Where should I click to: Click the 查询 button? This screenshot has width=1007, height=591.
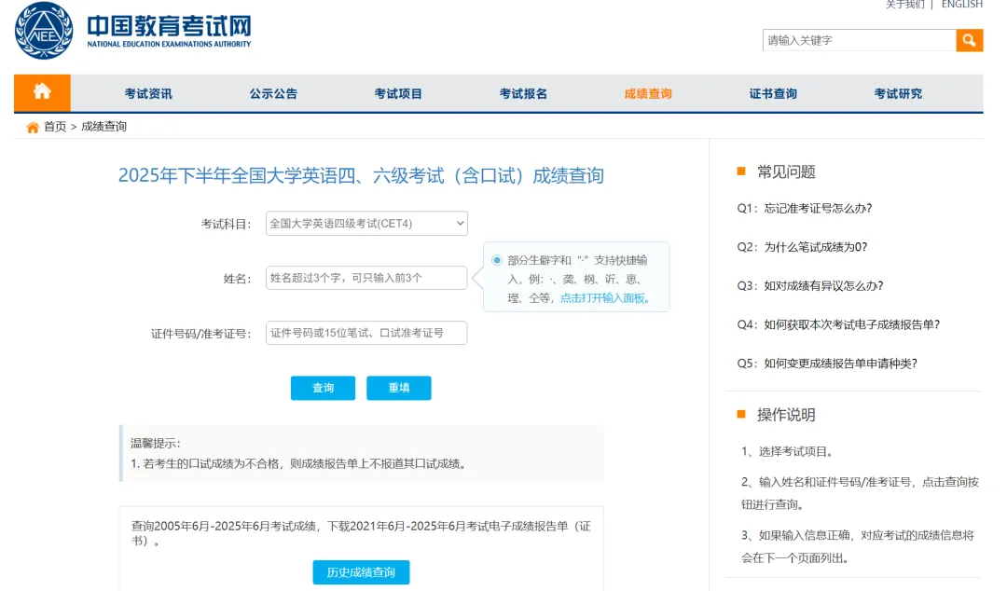pos(323,388)
